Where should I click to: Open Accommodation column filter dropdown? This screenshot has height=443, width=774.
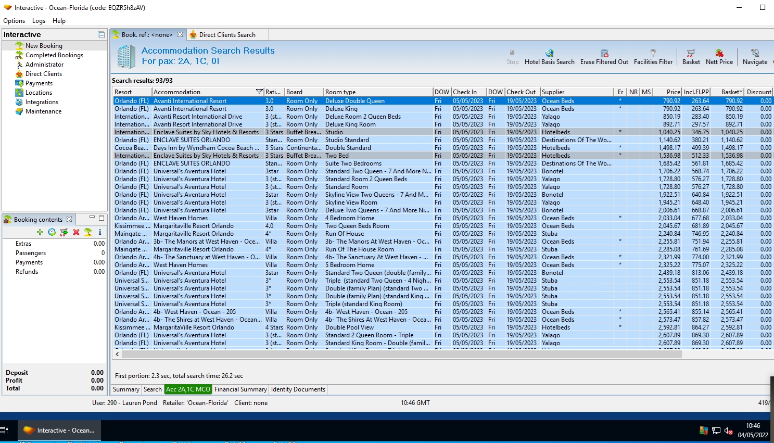[259, 92]
